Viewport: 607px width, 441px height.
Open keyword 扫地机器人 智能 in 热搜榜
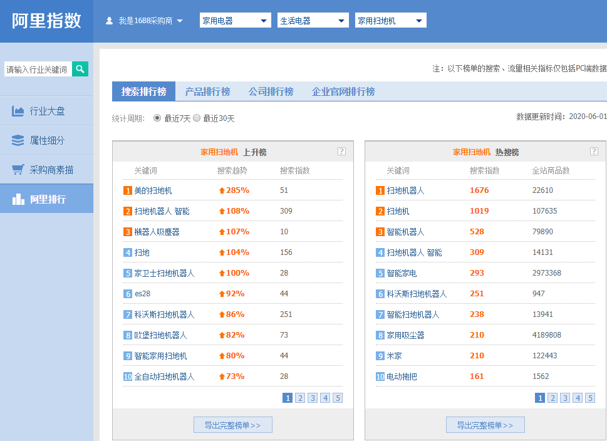click(414, 252)
